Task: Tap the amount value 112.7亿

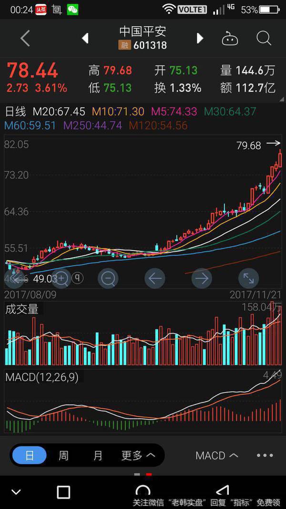Action: pyautogui.click(x=256, y=88)
